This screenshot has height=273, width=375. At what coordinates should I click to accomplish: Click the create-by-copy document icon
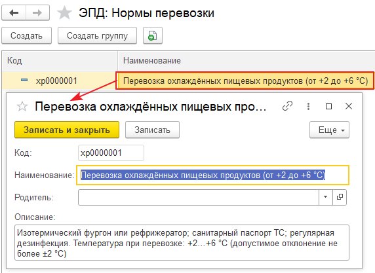point(153,35)
